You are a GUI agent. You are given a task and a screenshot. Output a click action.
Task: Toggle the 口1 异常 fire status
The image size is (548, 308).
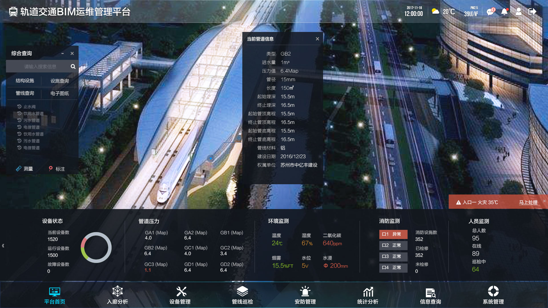[x=393, y=234]
